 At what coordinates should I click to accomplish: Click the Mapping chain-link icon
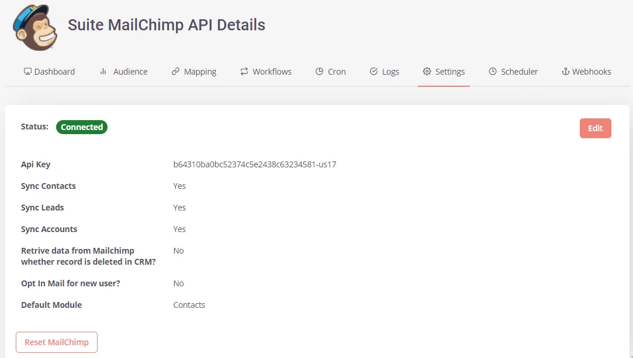pos(175,72)
